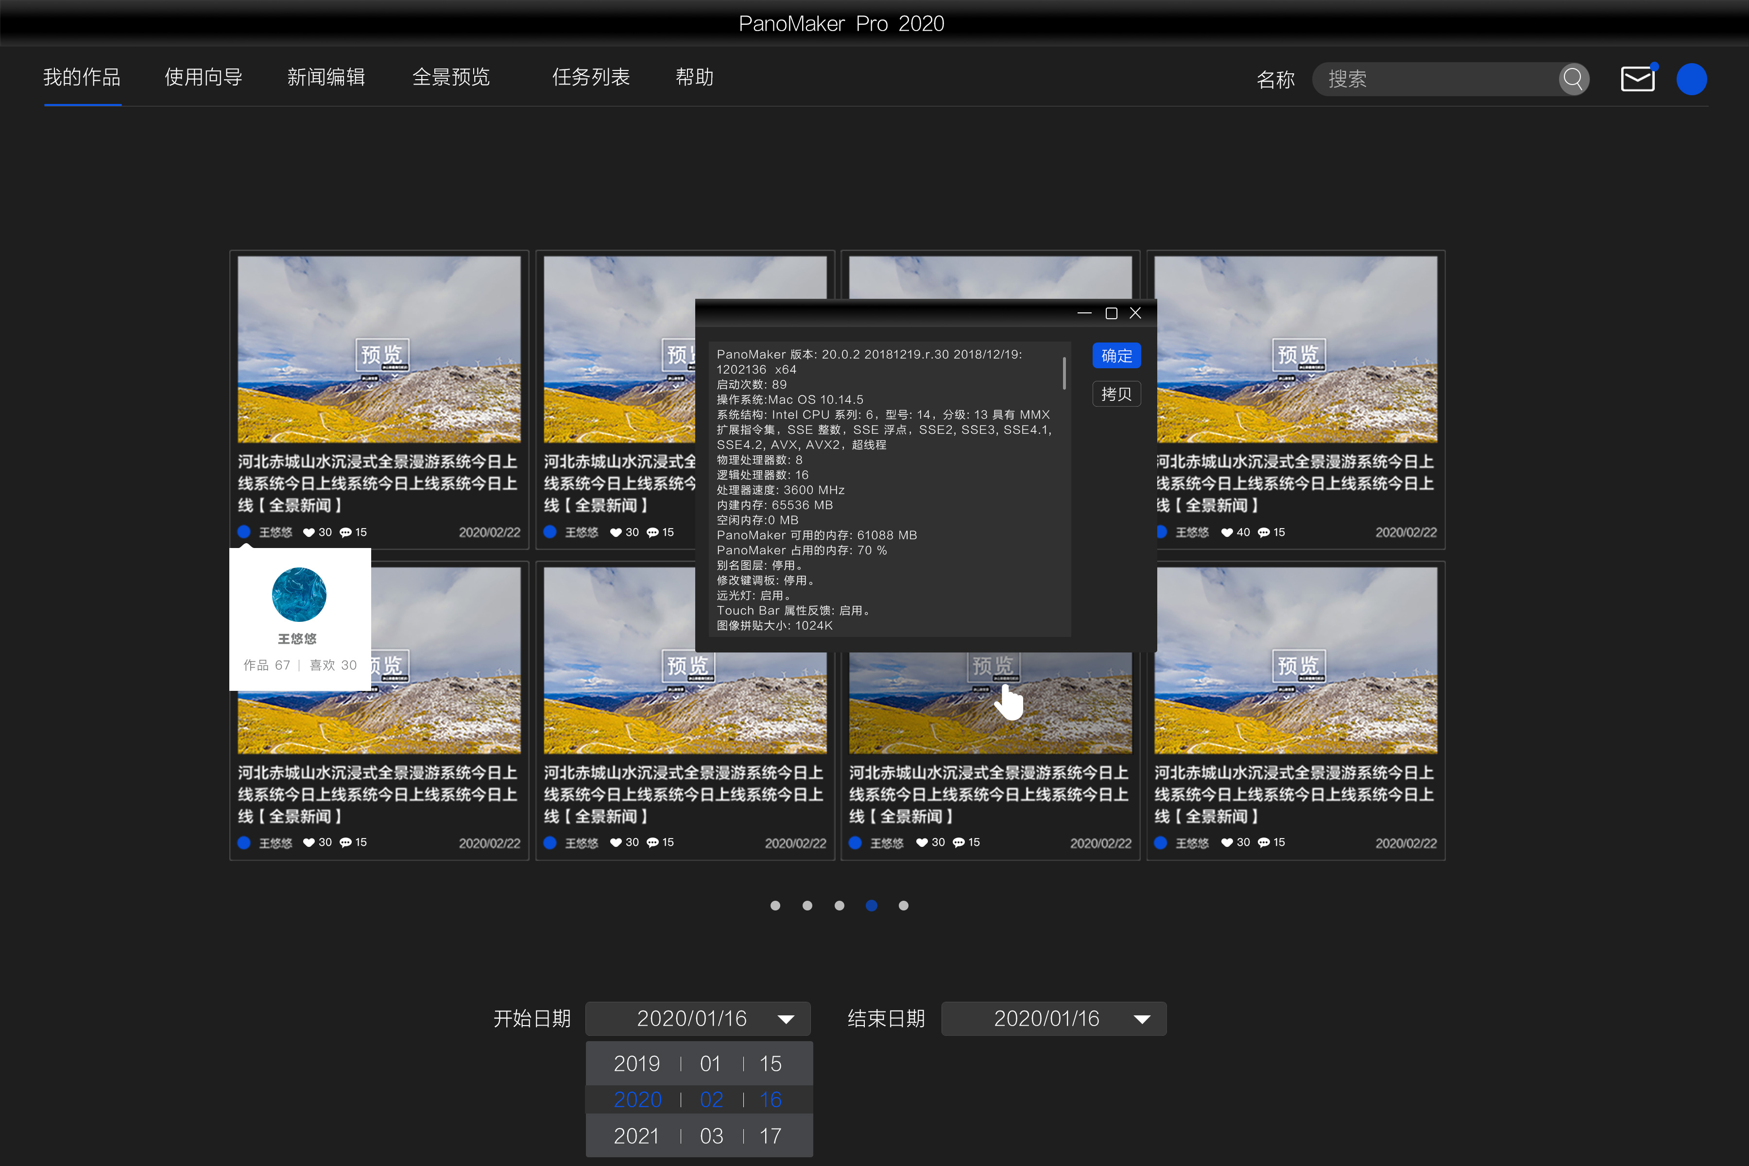Open 全景预览 tab

tap(451, 77)
